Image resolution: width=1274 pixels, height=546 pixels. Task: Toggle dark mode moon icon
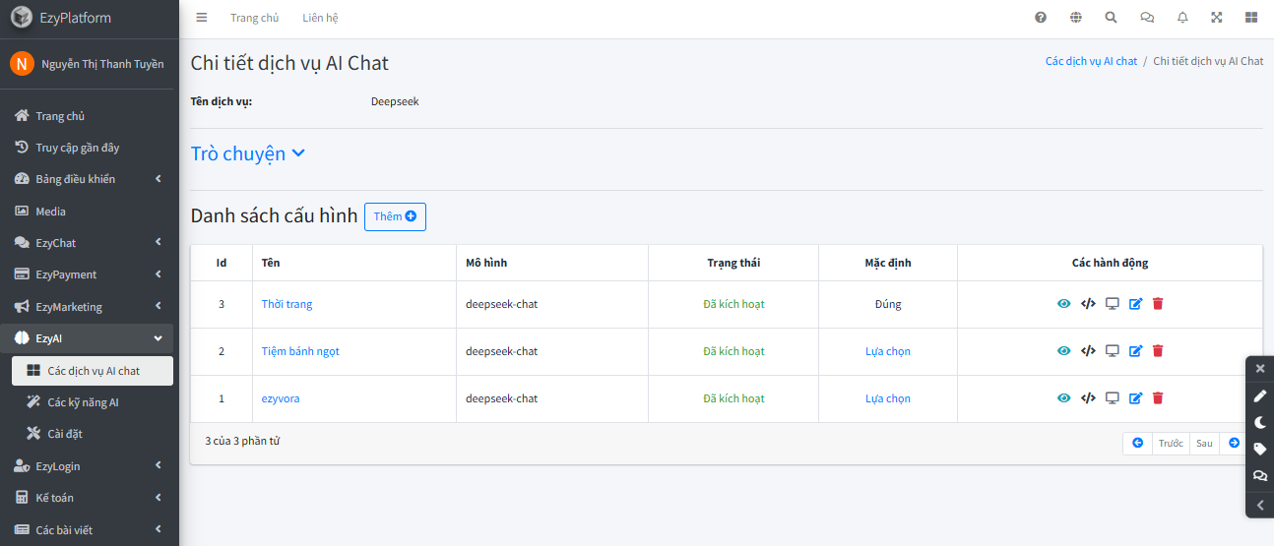click(1260, 422)
